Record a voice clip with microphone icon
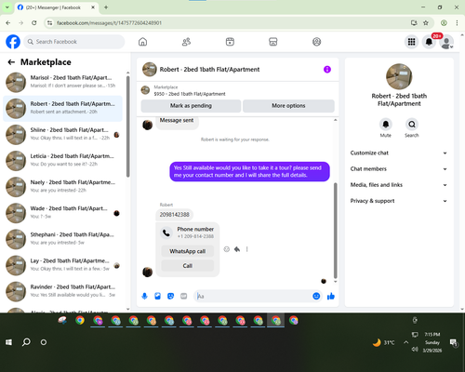465x372 pixels. [x=144, y=296]
